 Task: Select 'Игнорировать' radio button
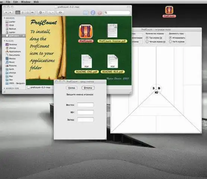(170, 38)
